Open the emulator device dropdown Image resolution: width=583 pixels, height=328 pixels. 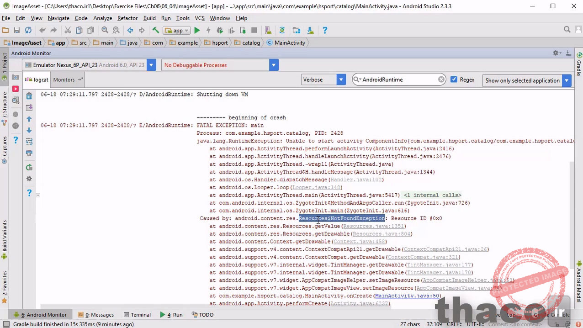pos(152,65)
